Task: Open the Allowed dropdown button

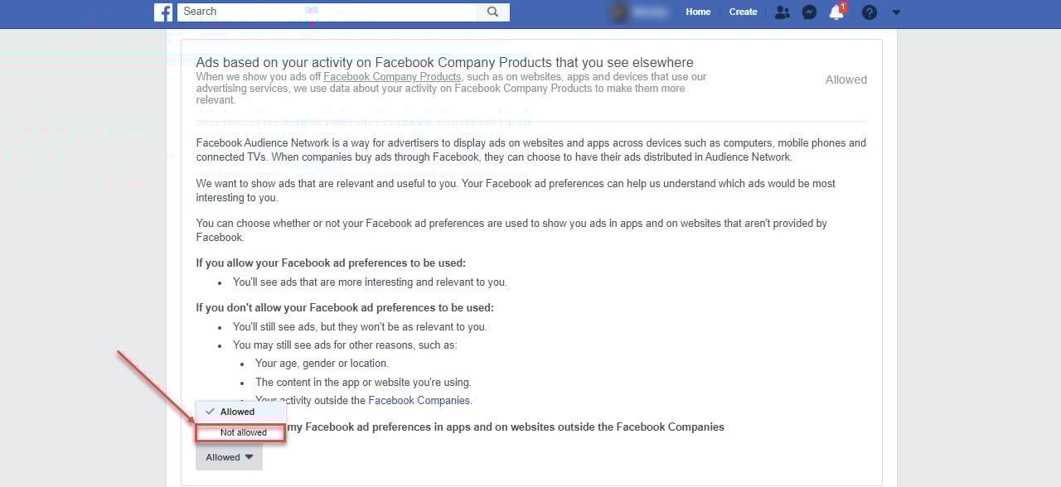Action: [x=229, y=457]
